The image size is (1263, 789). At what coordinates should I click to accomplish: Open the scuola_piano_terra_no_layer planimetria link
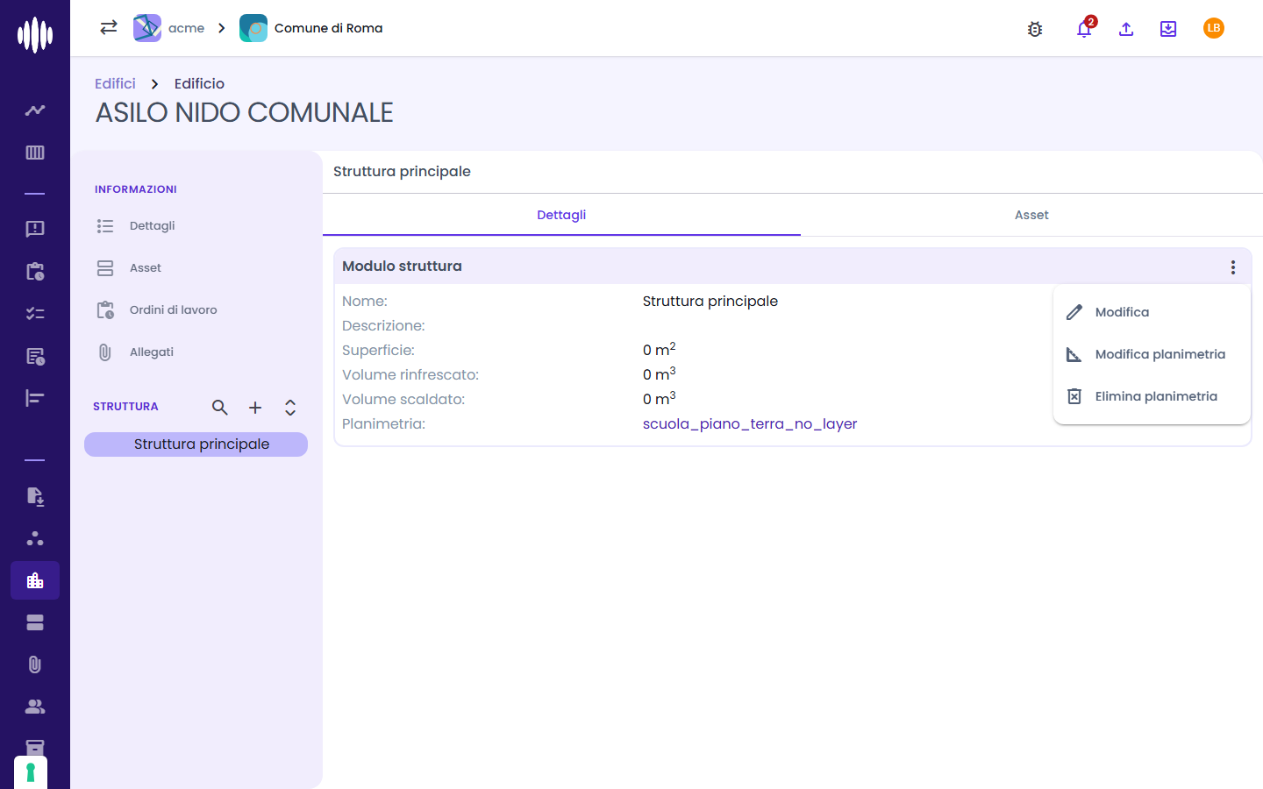coord(750,423)
